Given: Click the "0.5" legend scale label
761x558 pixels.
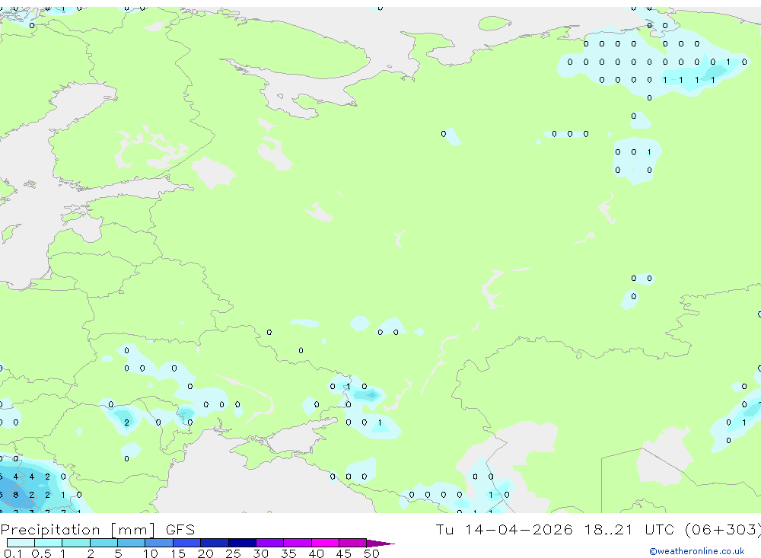Looking at the screenshot, I should point(41,553).
